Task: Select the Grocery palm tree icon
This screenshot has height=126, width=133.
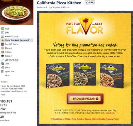Action: [3, 56]
